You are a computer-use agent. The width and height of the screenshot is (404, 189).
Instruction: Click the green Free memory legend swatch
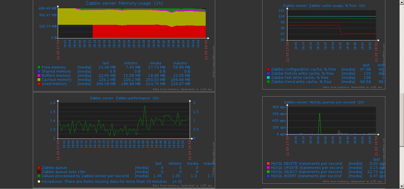pos(39,67)
